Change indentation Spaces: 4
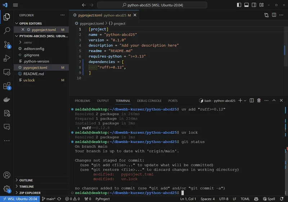Image resolution: width=288 pixels, height=202 pixels. point(208,199)
